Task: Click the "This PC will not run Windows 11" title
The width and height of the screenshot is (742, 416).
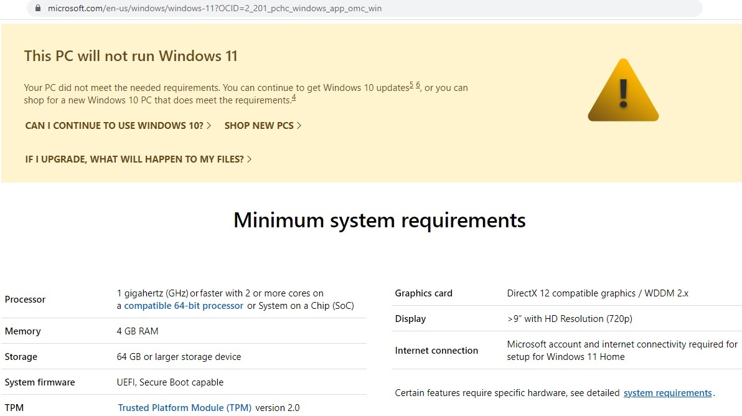Action: coord(131,56)
